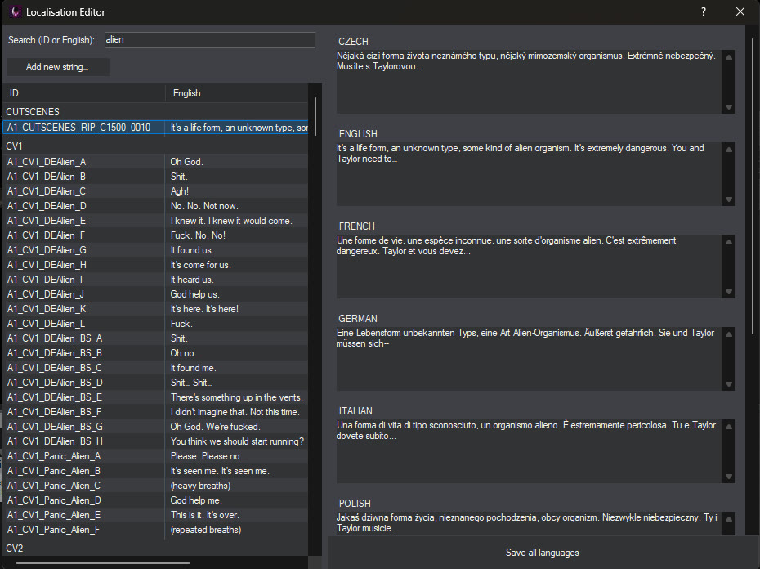Sort by the English column header

(237, 93)
